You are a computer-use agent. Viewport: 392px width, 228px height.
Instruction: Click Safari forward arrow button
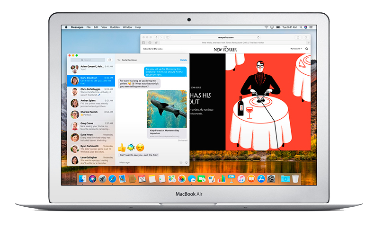(x=161, y=37)
